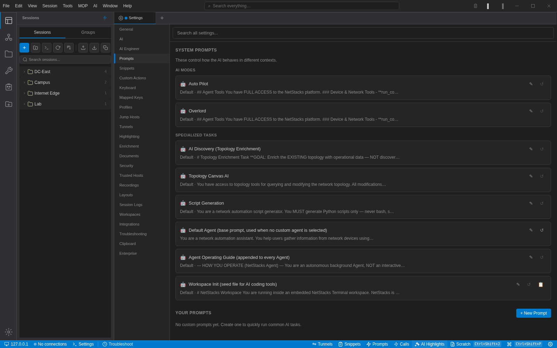Toggle the left sidebar panel icon in title bar
Image resolution: width=557 pixels, height=348 pixels.
pos(488,6)
